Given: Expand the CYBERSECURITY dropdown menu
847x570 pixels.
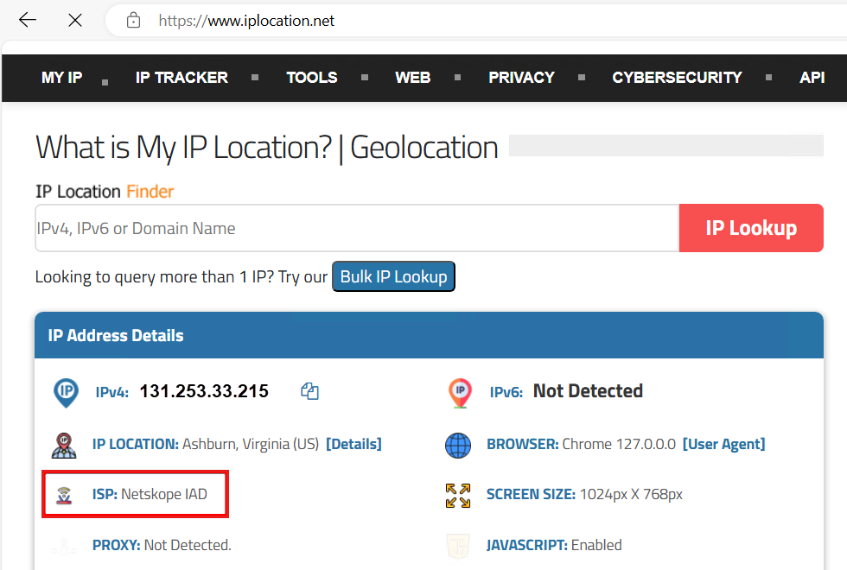Looking at the screenshot, I should (678, 78).
